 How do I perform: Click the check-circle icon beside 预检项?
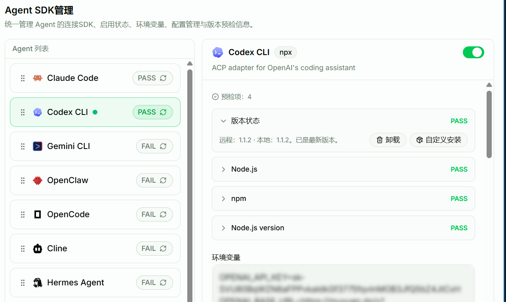[x=215, y=97]
